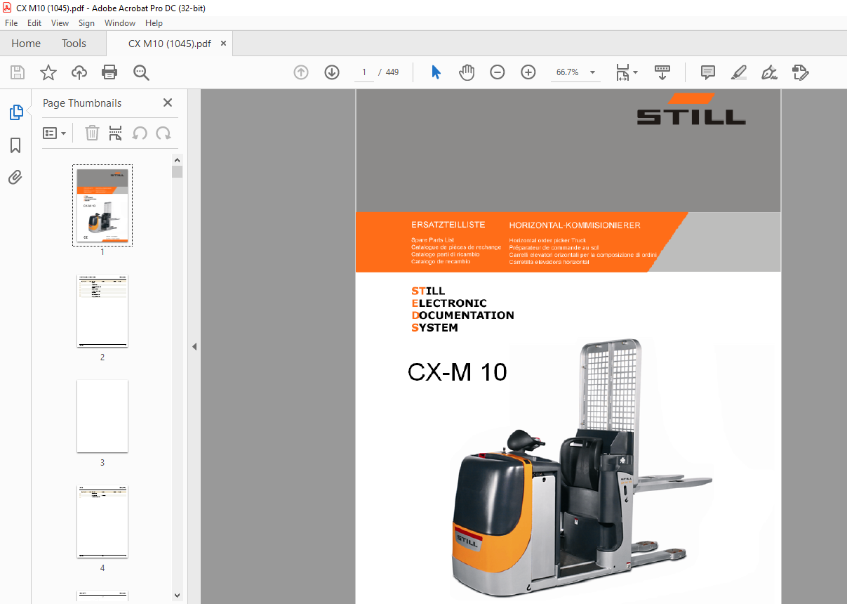Zoom out with the minus icon

498,72
